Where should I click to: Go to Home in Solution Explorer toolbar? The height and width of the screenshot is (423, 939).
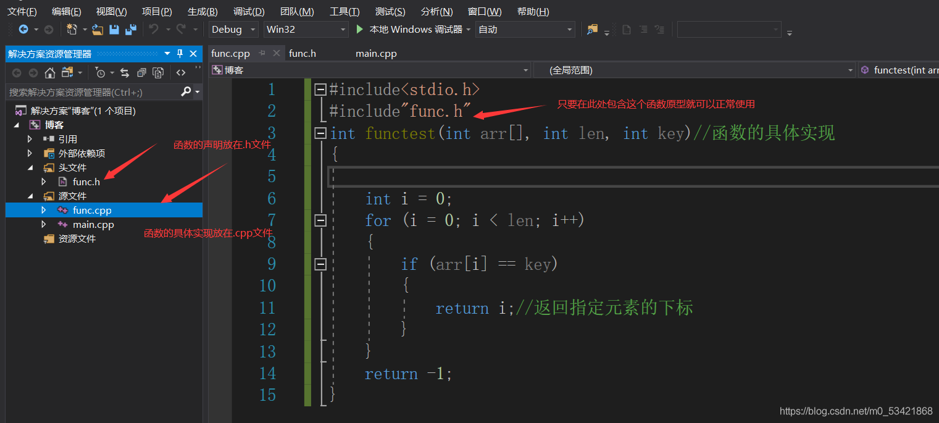click(x=50, y=73)
